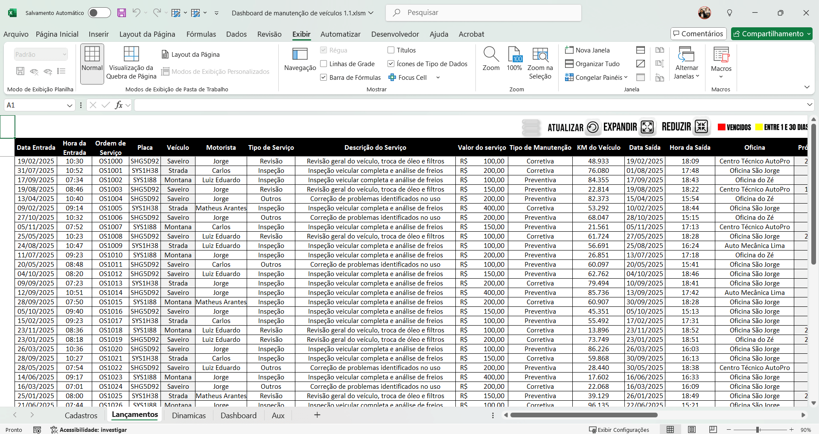
Task: Click the Comentários button
Action: 698,34
